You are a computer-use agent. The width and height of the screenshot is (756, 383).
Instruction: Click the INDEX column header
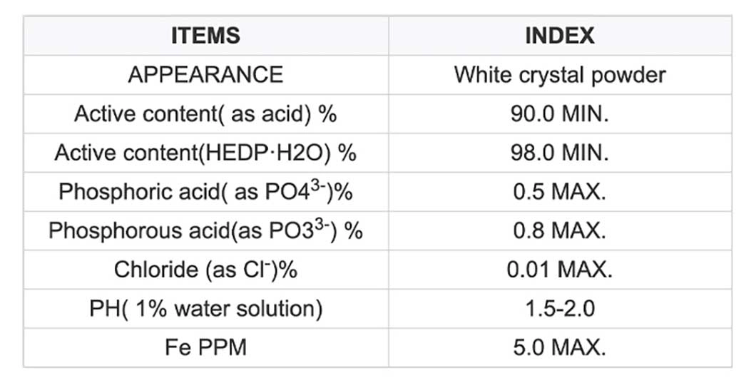559,36
